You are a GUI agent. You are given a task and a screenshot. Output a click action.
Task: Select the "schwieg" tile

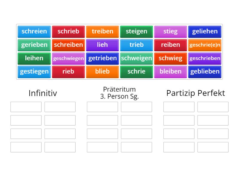click(x=170, y=58)
